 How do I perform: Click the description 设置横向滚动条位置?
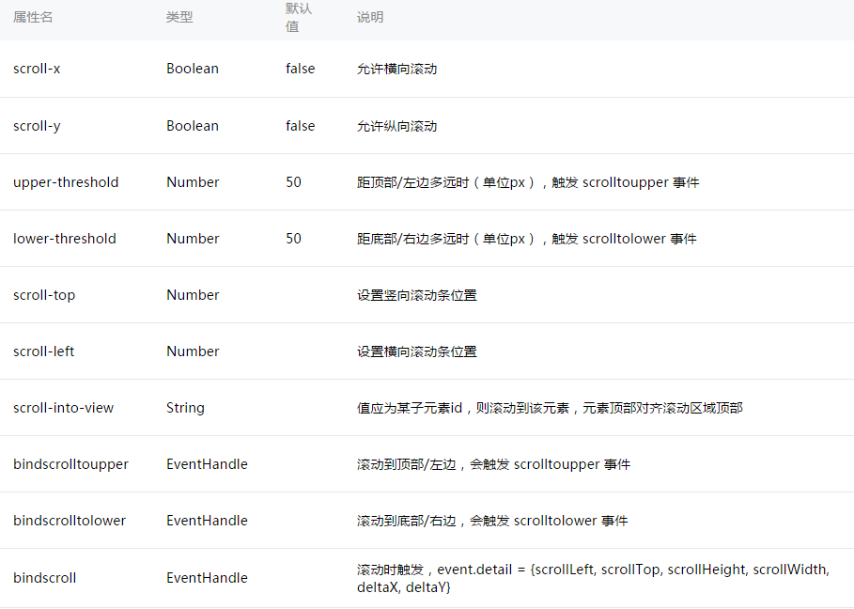(x=417, y=351)
